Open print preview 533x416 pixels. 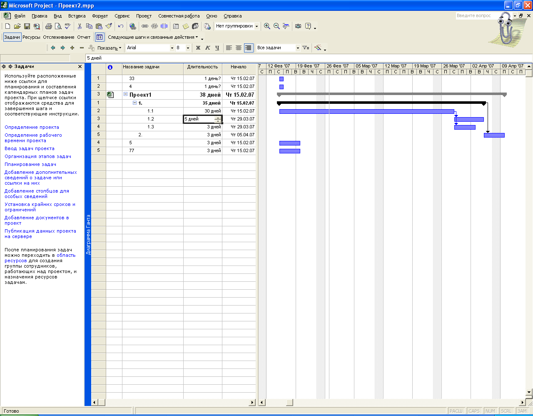pyautogui.click(x=58, y=26)
